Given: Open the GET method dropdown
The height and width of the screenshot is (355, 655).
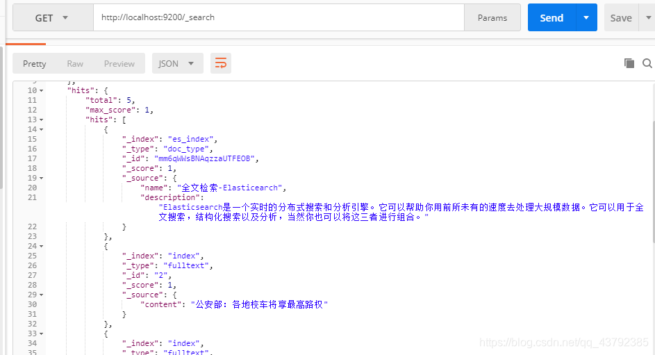Looking at the screenshot, I should coord(53,17).
